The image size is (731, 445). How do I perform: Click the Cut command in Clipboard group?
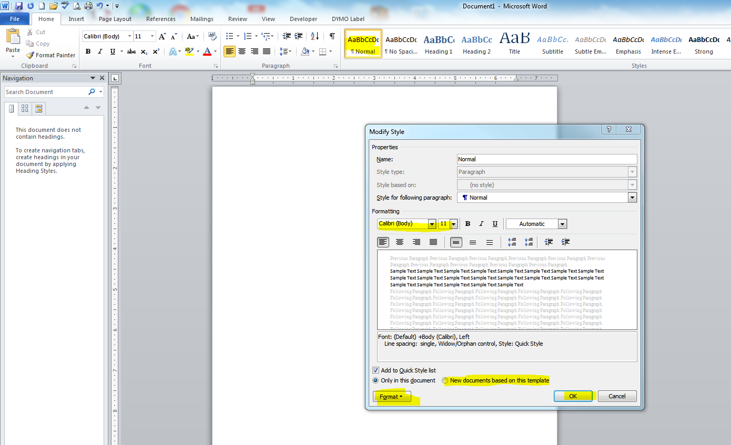coord(36,32)
